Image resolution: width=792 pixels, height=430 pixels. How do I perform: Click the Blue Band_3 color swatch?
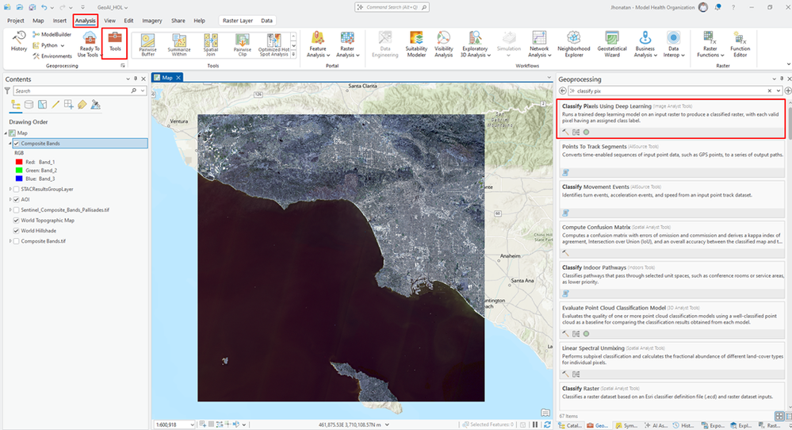19,179
